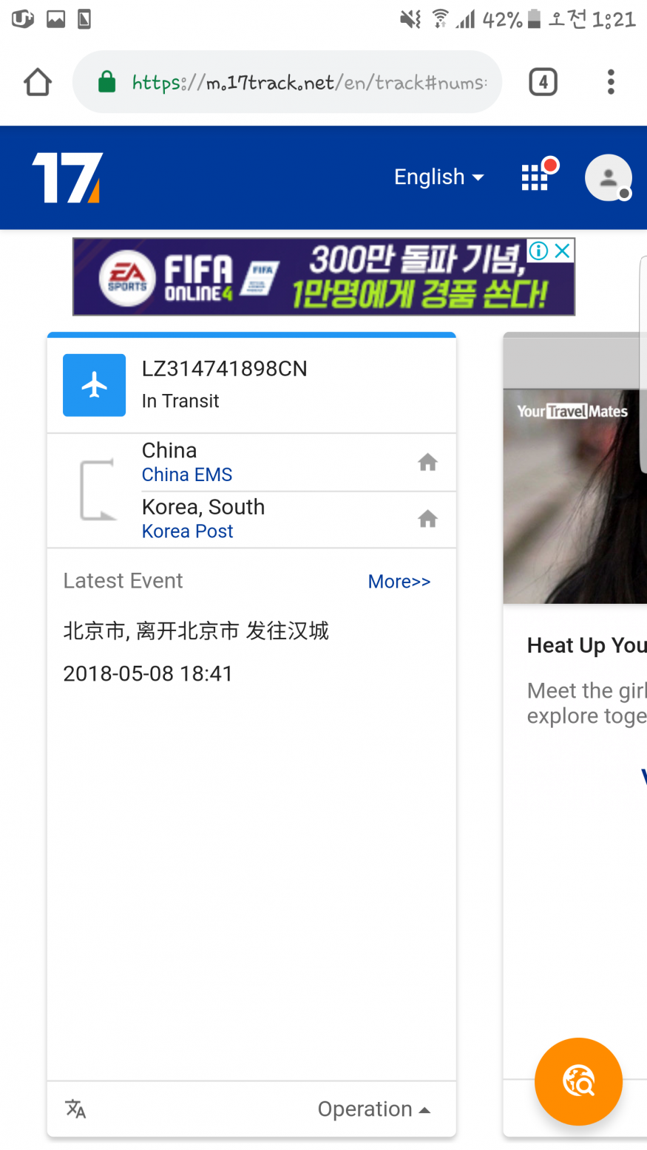Click the ad info icon on banner

pyautogui.click(x=539, y=251)
